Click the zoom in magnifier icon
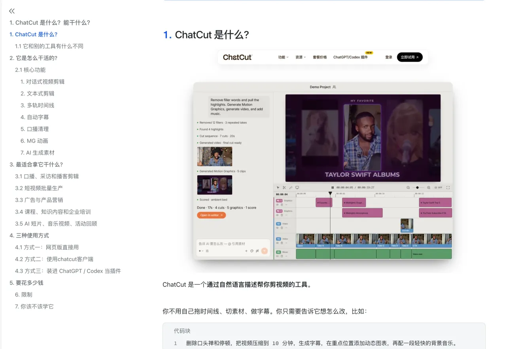 429,188
